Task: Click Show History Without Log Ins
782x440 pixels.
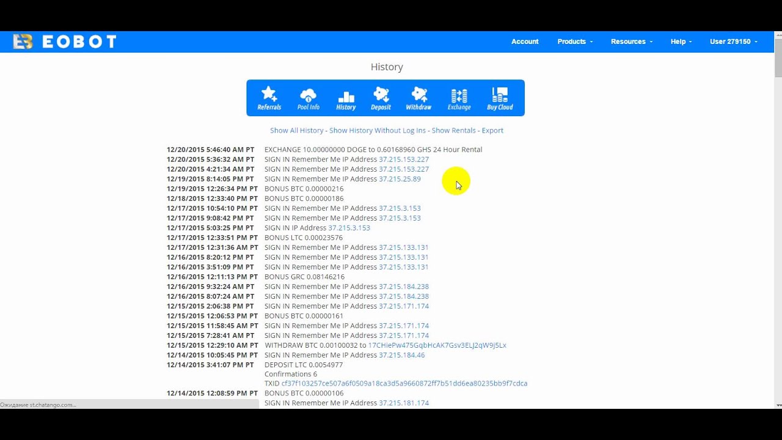Action: click(378, 130)
